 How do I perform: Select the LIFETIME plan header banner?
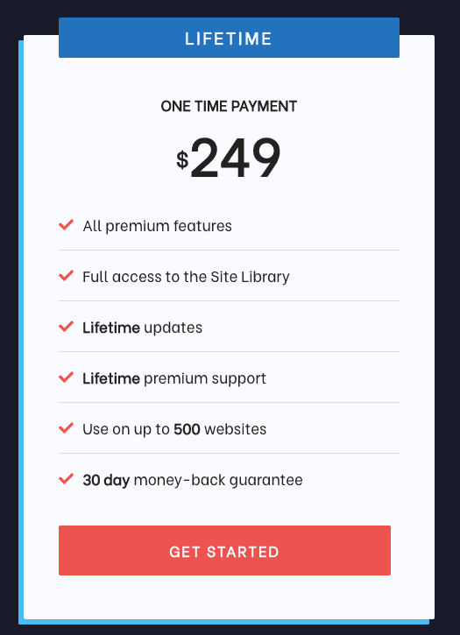coord(229,38)
